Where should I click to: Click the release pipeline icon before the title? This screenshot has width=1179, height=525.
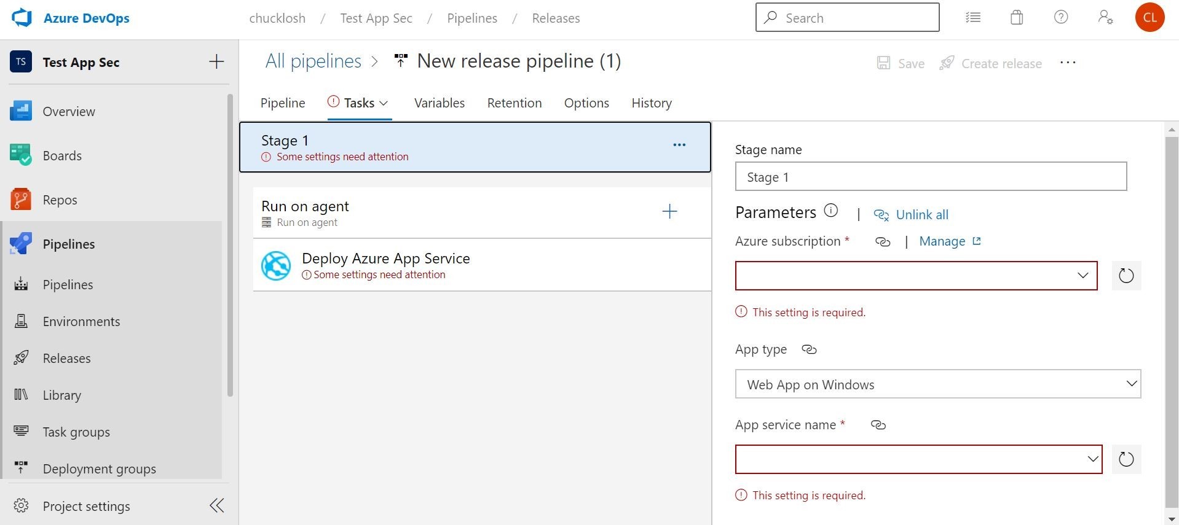click(x=401, y=61)
